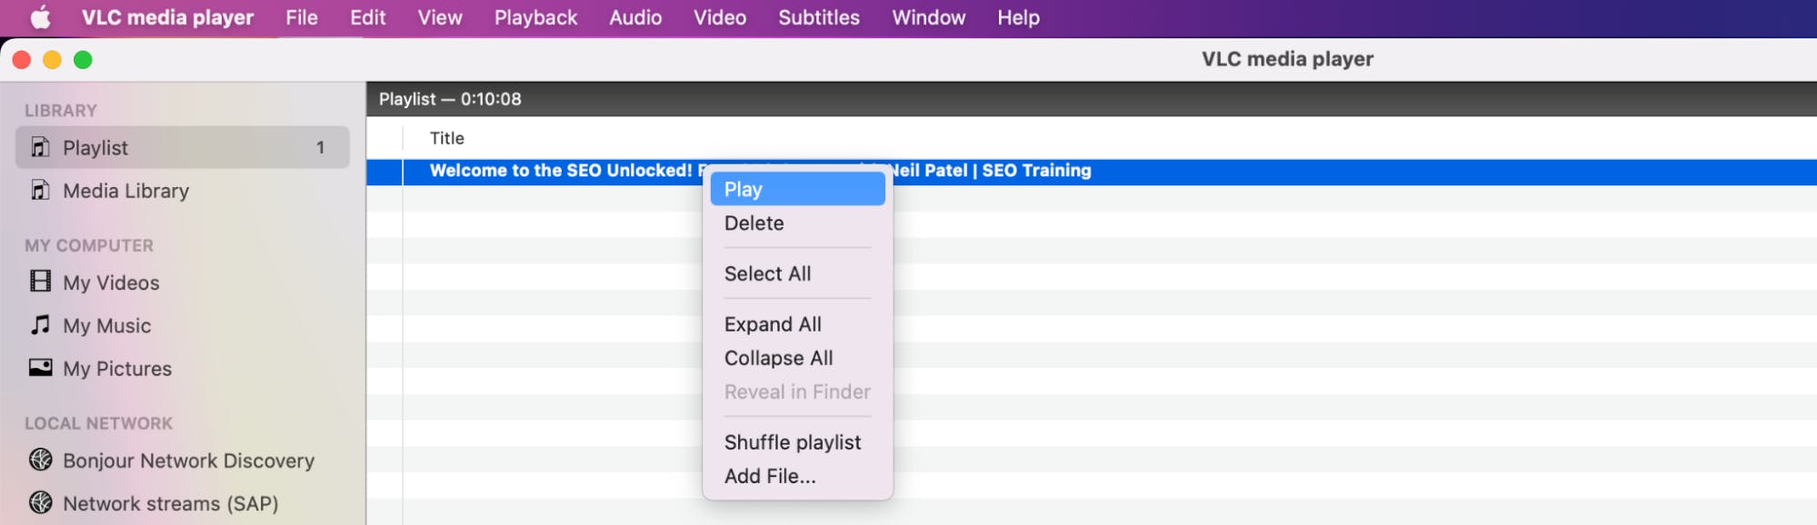Choose Add File... in context menu
1817x525 pixels.
(797, 476)
